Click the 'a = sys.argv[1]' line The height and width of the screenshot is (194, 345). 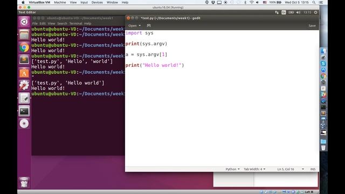(146, 54)
